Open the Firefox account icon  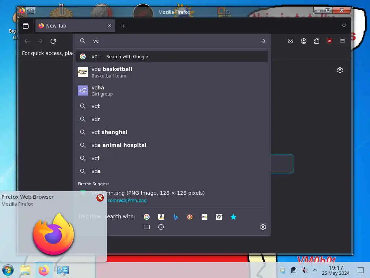(x=304, y=41)
